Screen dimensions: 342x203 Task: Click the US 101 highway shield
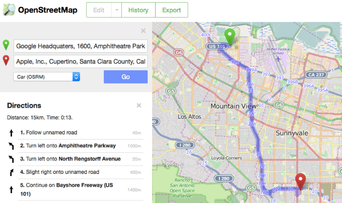pyautogui.click(x=217, y=46)
